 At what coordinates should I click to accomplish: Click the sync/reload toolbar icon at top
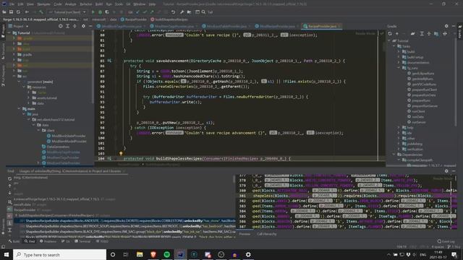(x=18, y=12)
